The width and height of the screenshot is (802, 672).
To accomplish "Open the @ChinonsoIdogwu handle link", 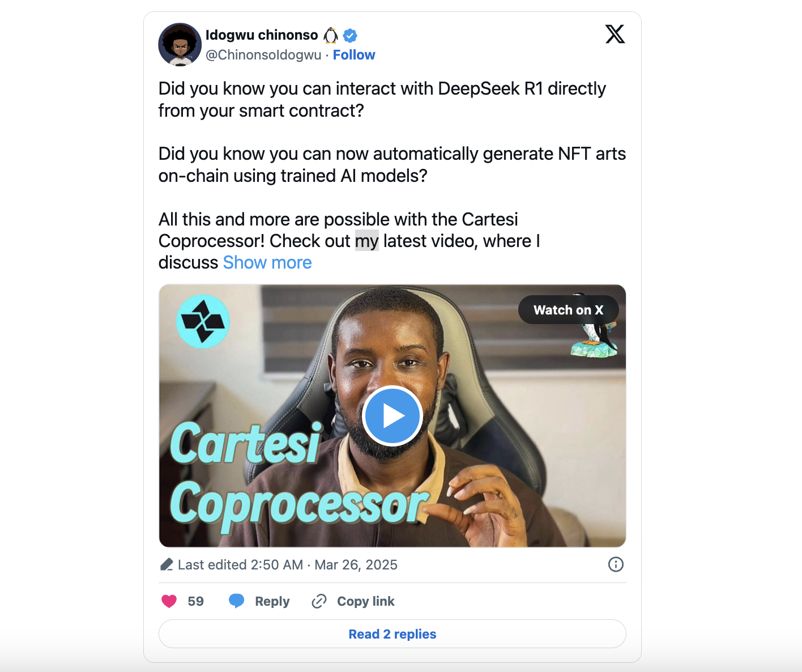I will click(263, 55).
